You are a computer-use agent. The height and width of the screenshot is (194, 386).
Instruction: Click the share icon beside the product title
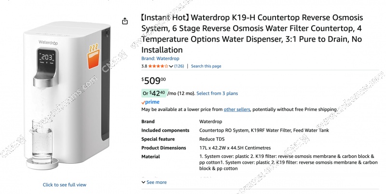coord(125,21)
